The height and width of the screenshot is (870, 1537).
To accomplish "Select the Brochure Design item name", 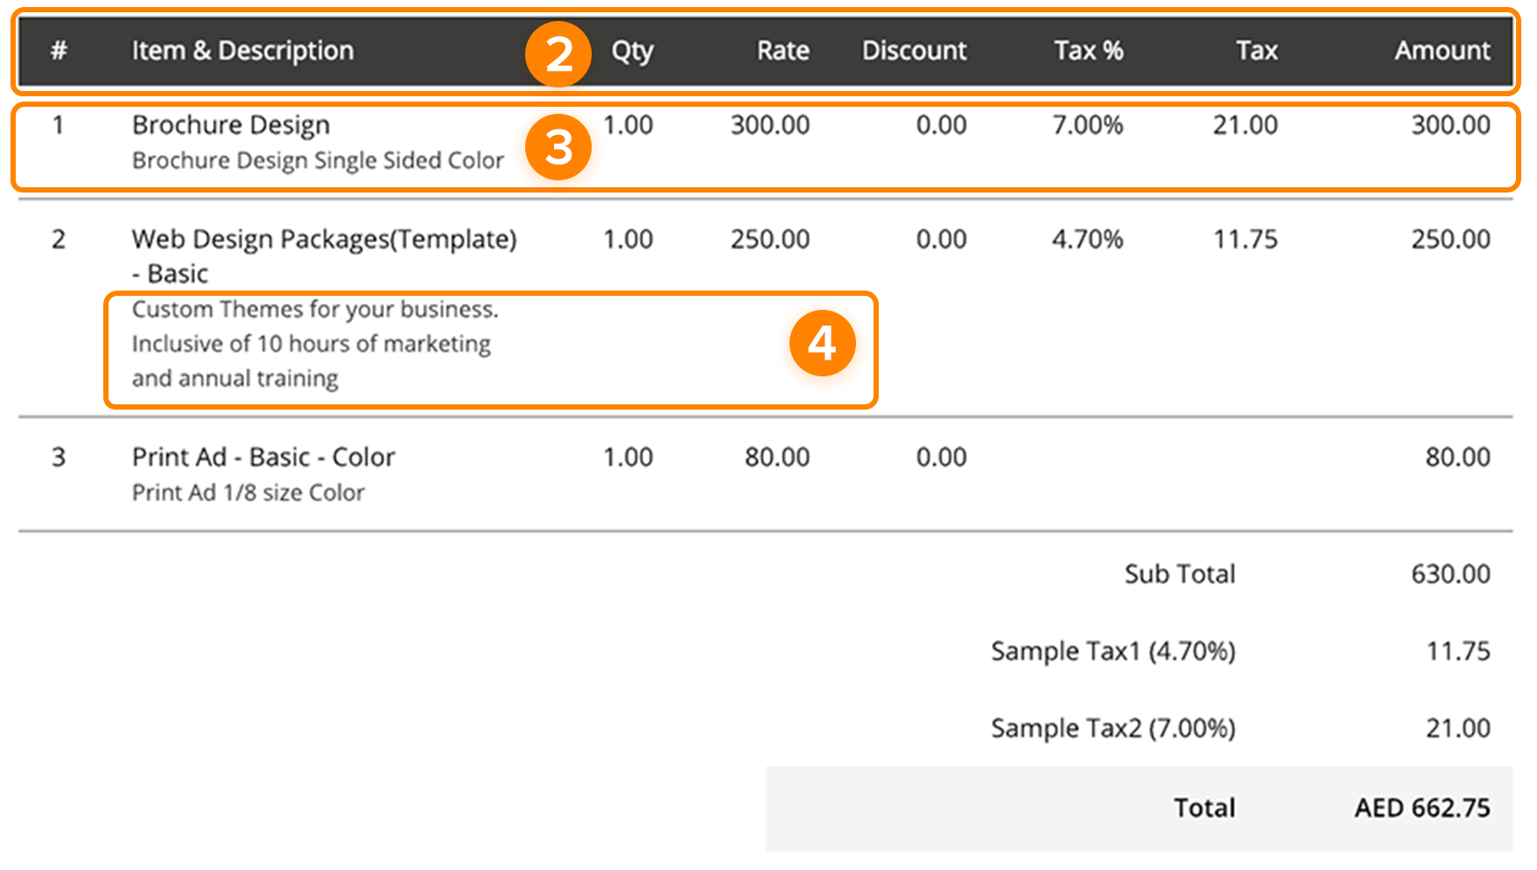I will [x=231, y=125].
